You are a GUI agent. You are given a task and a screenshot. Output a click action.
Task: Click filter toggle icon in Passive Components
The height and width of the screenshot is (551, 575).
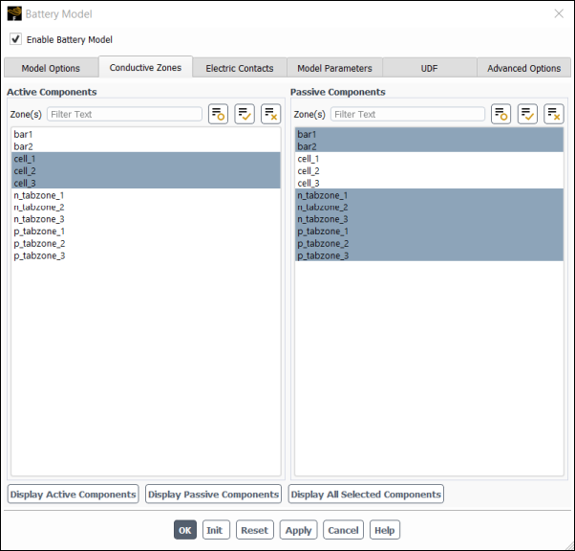pyautogui.click(x=500, y=115)
